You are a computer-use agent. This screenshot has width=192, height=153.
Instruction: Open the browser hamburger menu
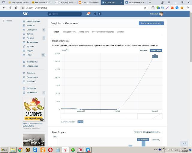[169, 2]
